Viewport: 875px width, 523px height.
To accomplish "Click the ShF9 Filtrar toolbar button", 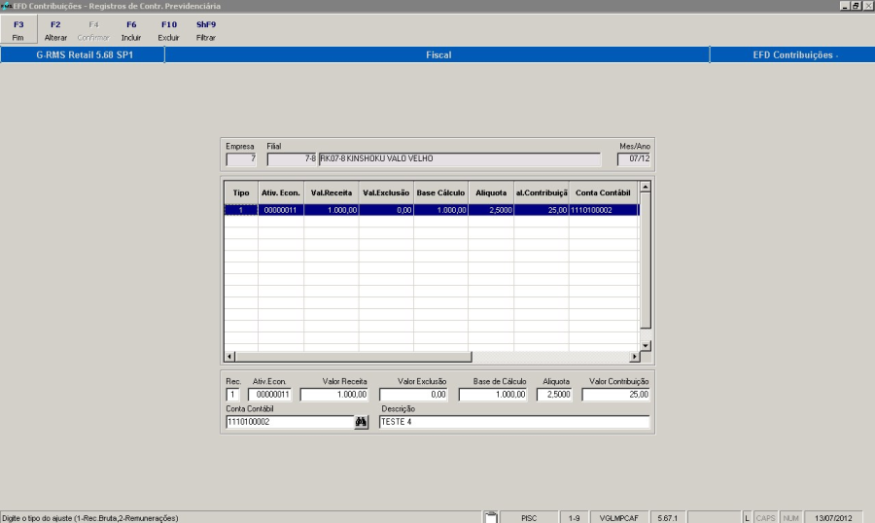I will (206, 30).
